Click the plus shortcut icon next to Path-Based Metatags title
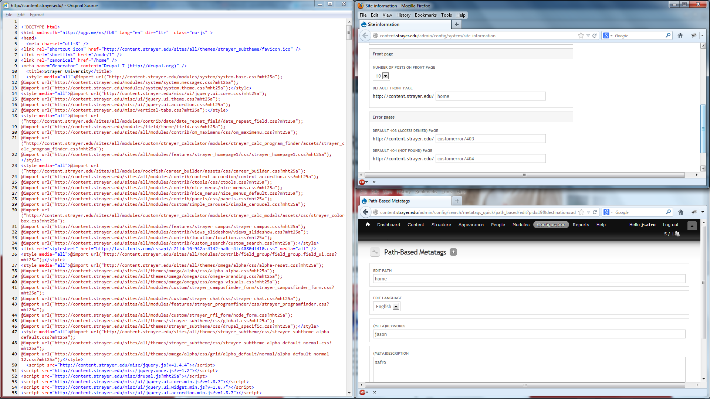The width and height of the screenshot is (710, 399). (x=453, y=252)
